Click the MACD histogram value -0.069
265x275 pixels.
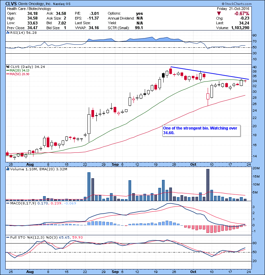point(70,203)
